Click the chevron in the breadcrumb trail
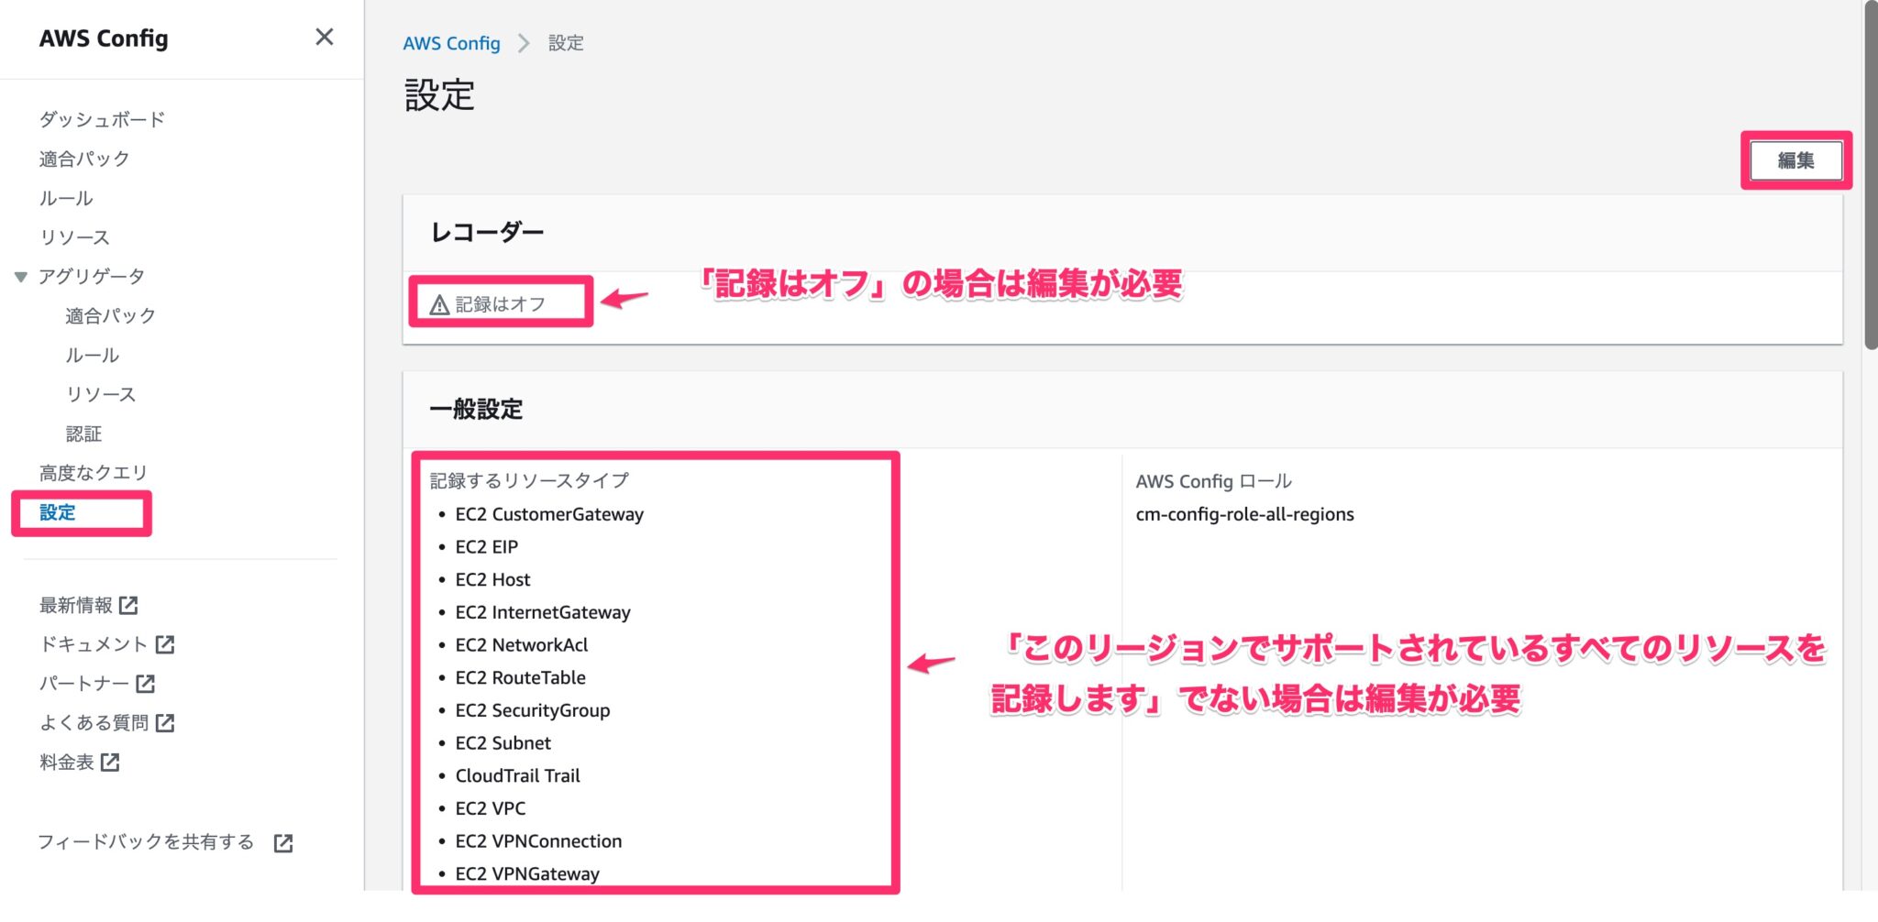1878x922 pixels. pos(523,42)
